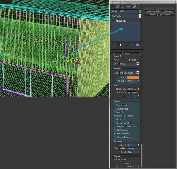Click the Multiplier value field

point(131,81)
